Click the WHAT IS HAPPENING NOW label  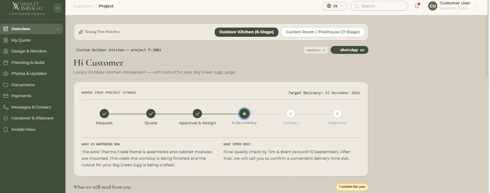pos(101,144)
